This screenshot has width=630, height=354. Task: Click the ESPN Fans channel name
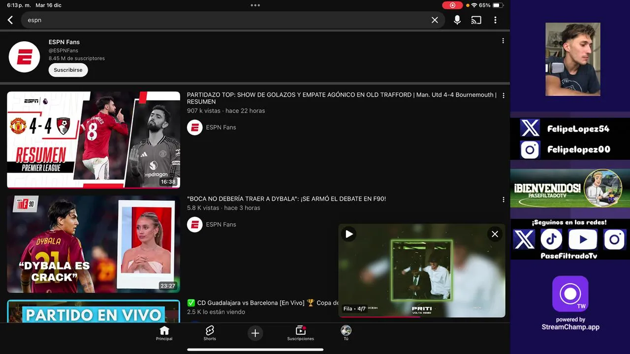(64, 42)
